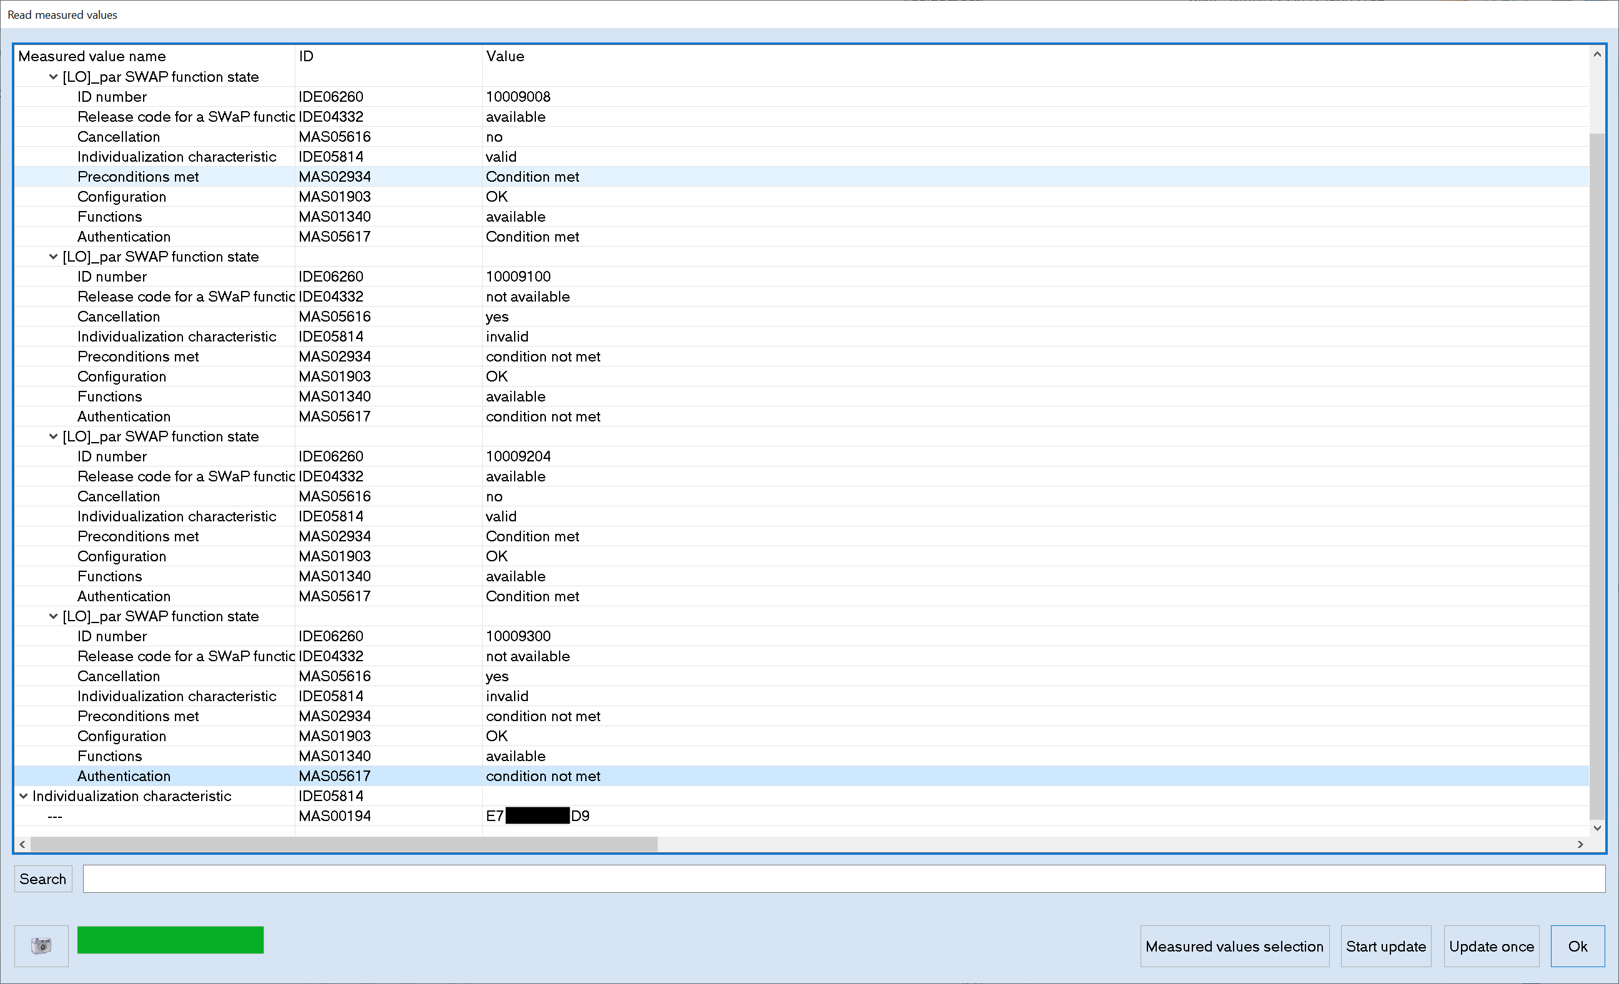1619x984 pixels.
Task: Collapse the first SWAP function state group
Action: coord(53,77)
